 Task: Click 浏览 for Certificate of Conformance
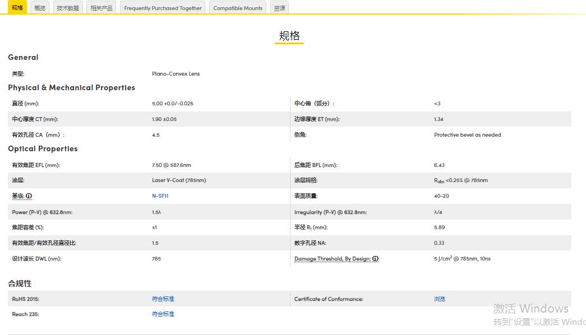click(x=439, y=299)
